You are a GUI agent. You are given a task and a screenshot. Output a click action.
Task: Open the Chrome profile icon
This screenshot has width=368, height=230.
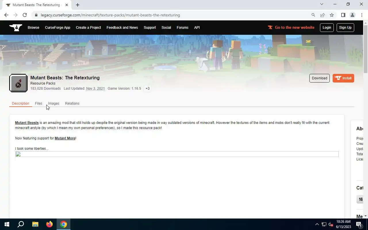352,15
